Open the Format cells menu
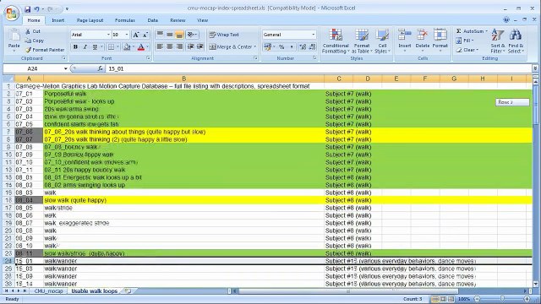Viewport: 541px width, 304px height. (440, 41)
